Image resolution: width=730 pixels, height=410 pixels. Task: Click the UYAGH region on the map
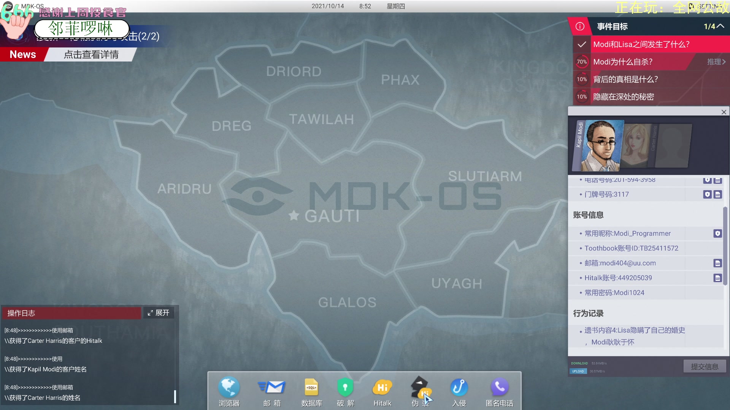pyautogui.click(x=457, y=283)
